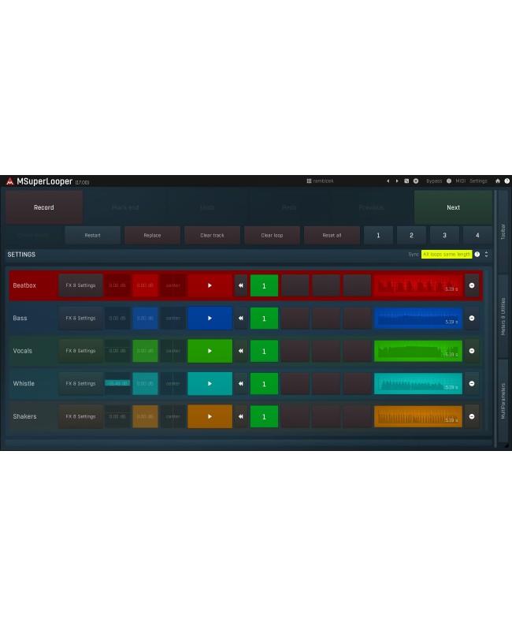Open Sync mode dropdown All loops same length

pyautogui.click(x=447, y=255)
